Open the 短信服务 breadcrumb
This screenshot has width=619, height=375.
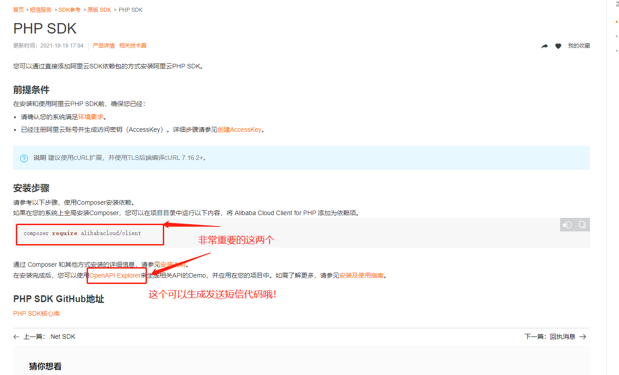click(x=41, y=10)
